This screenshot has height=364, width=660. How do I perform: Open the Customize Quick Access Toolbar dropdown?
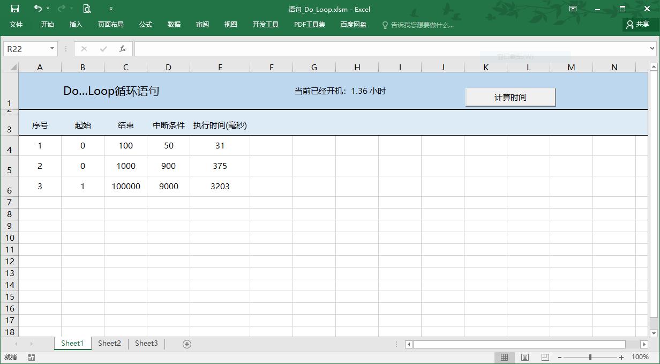coord(110,9)
